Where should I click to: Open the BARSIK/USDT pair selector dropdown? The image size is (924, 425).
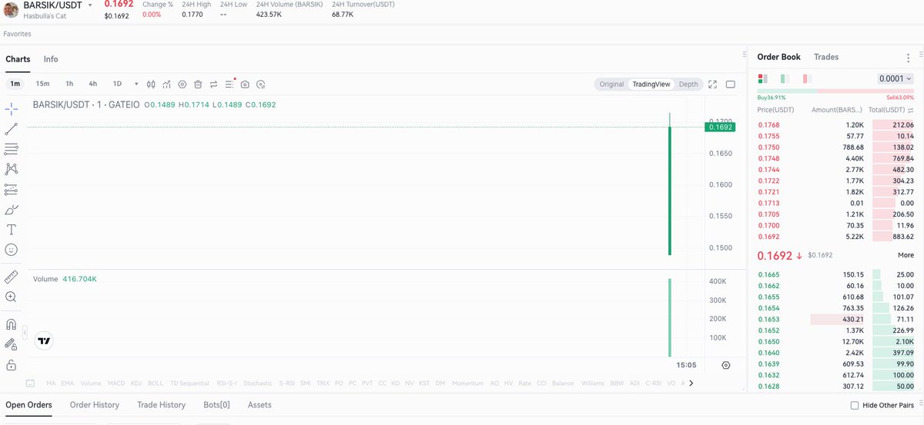click(89, 5)
